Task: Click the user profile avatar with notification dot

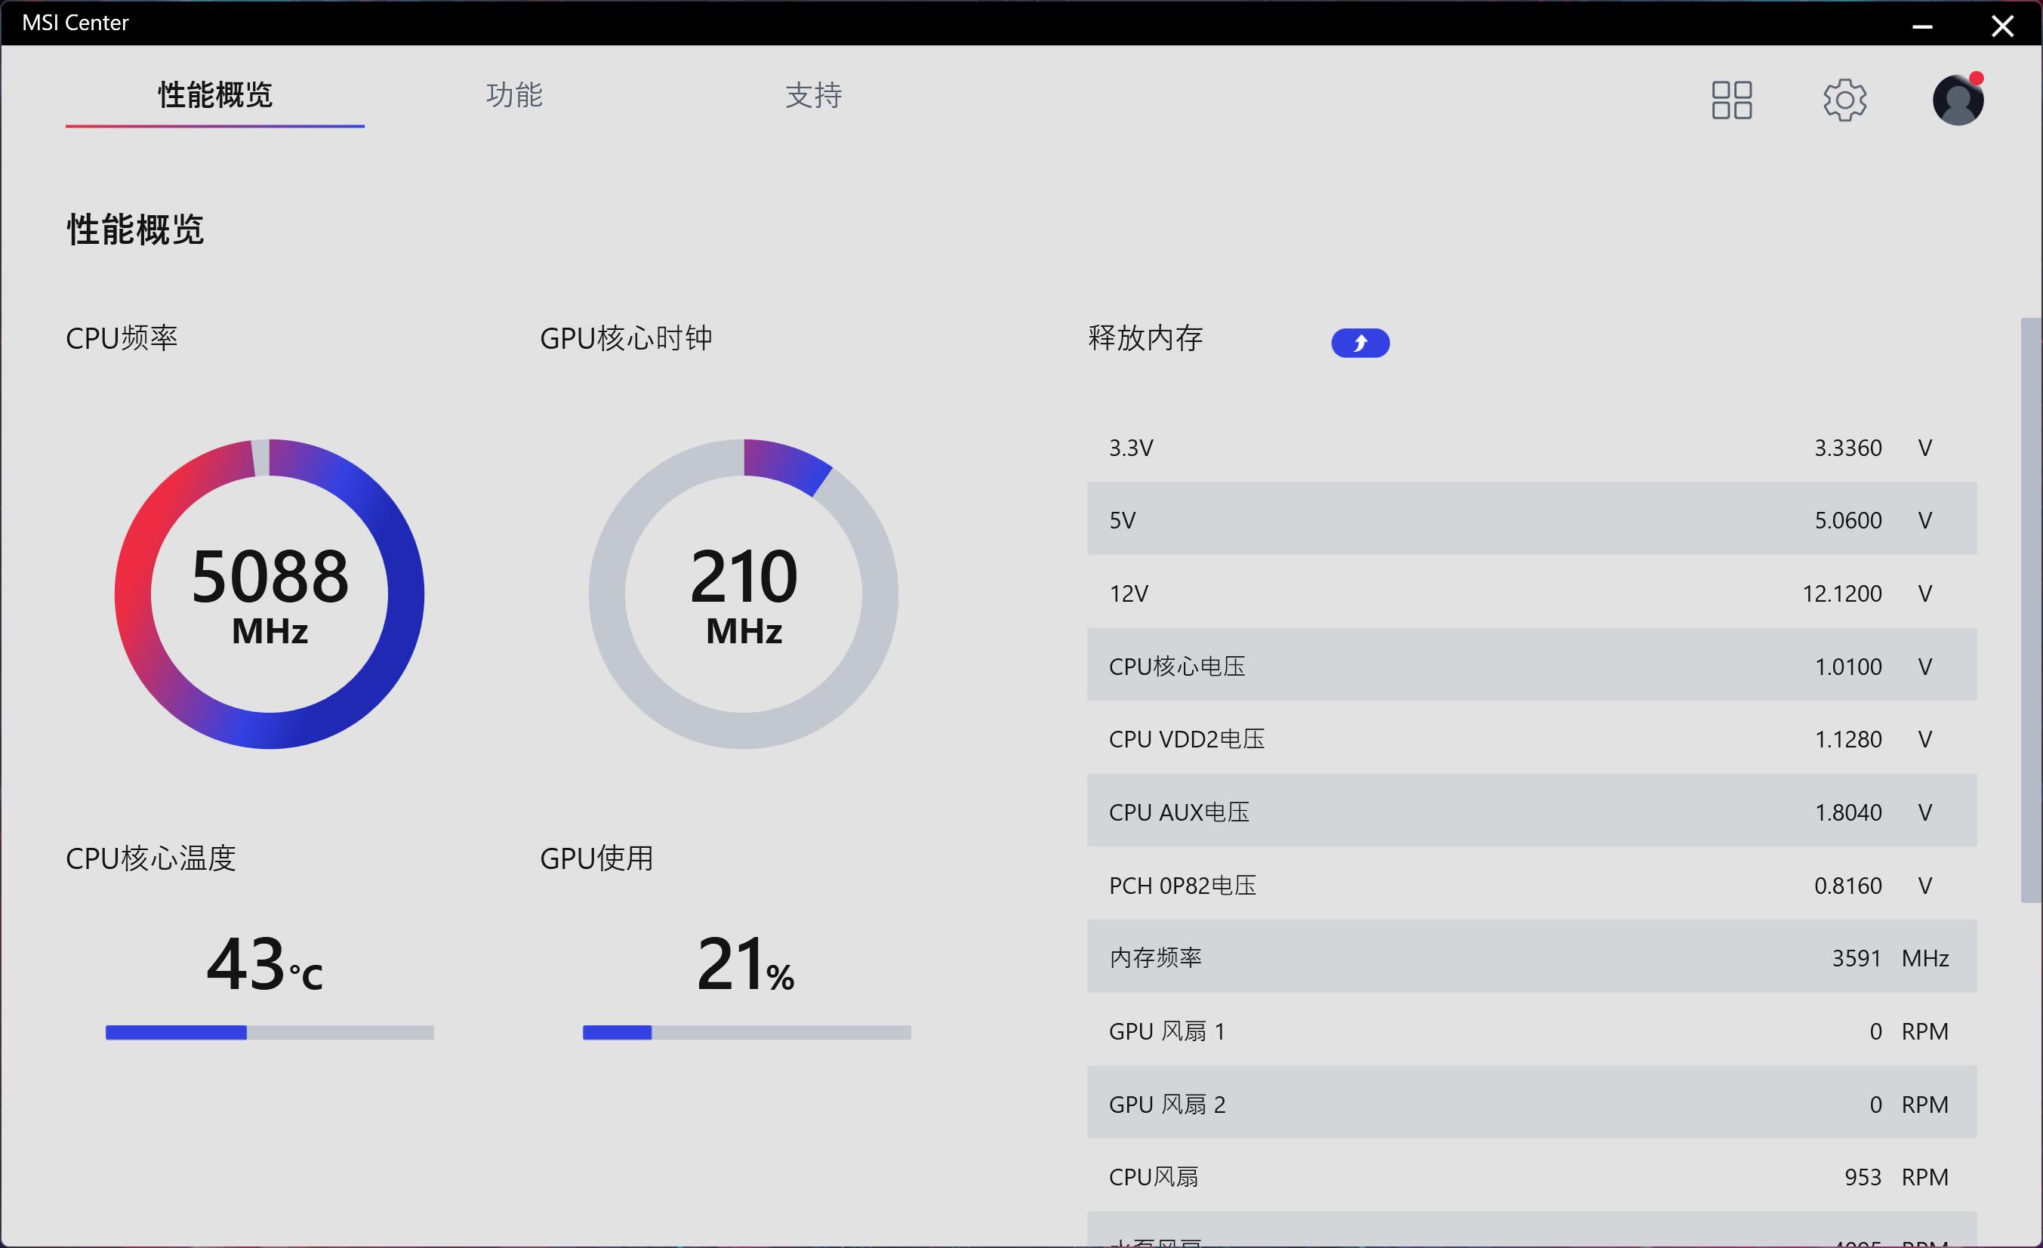Action: point(1958,100)
